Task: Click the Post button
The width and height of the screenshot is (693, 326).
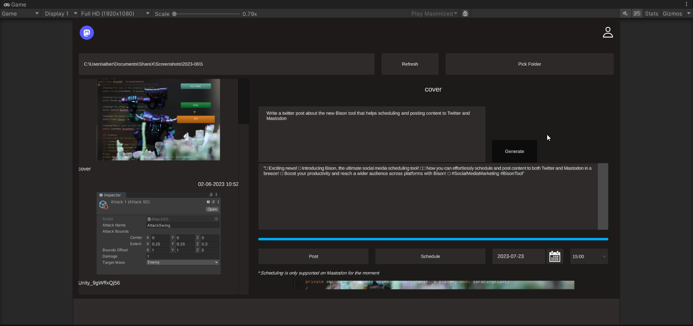Action: coord(313,256)
